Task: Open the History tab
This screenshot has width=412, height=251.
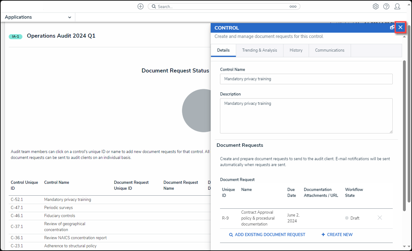Action: [x=296, y=50]
